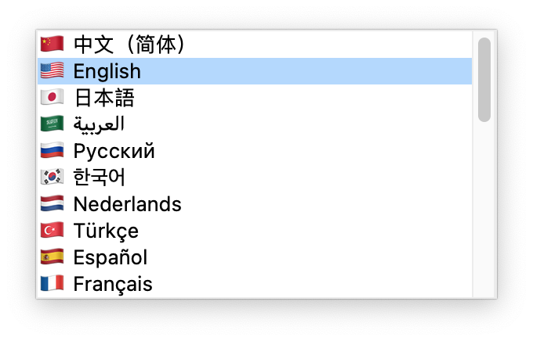533x341 pixels.
Task: Select 한국어 language option
Action: tap(99, 178)
